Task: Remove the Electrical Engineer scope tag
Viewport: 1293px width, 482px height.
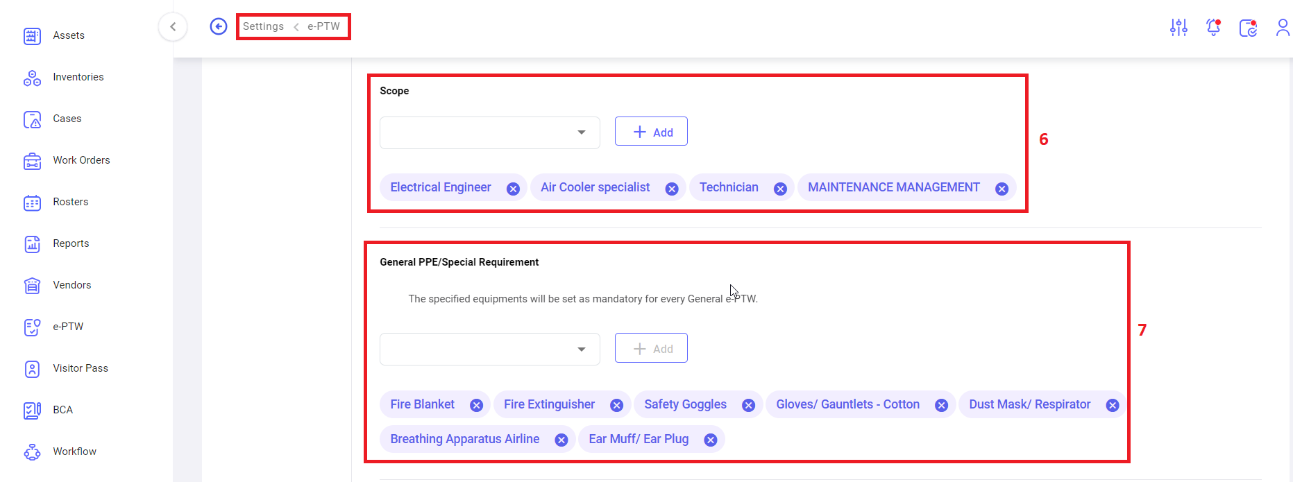Action: [513, 189]
